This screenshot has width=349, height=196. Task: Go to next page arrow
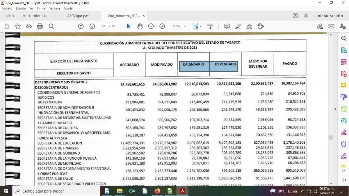[92, 26]
